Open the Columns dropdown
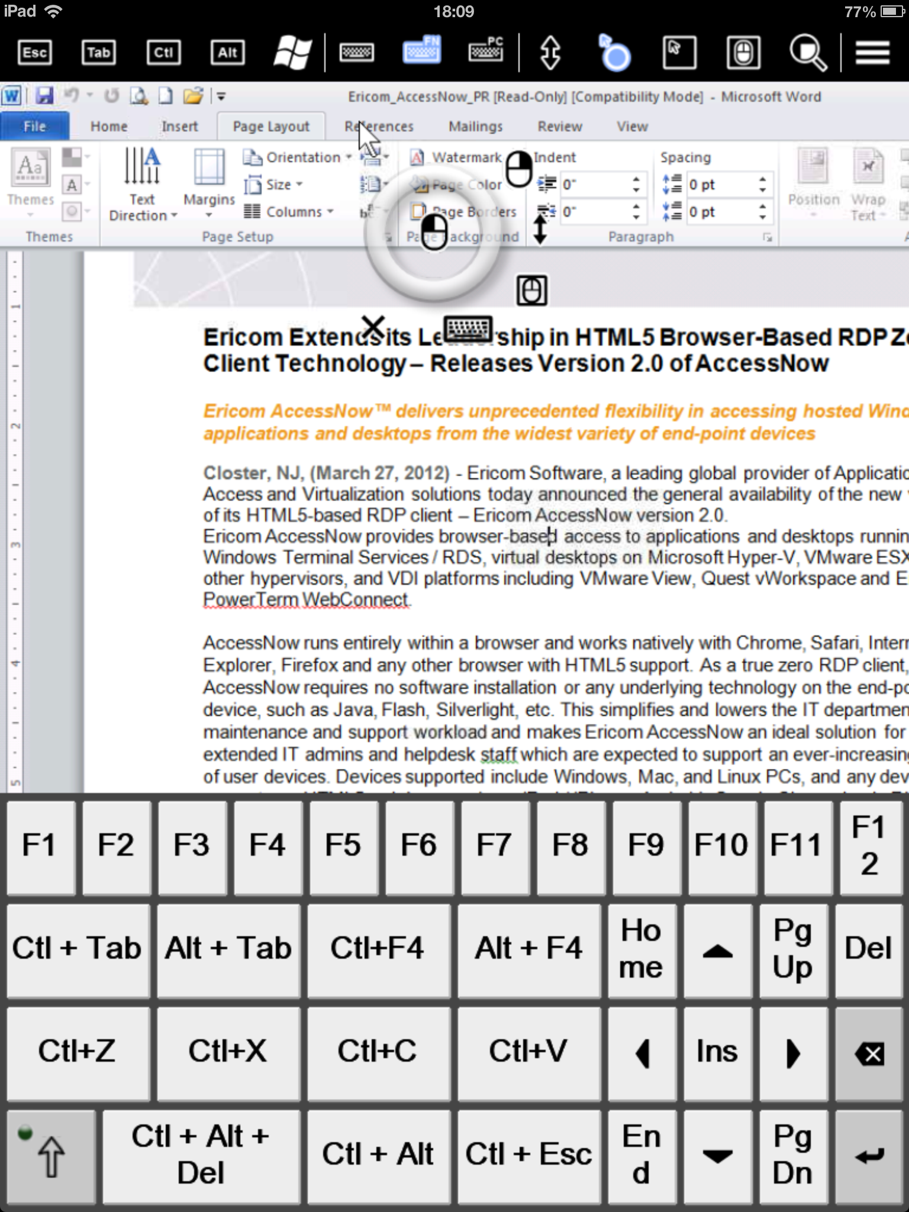This screenshot has width=909, height=1212. tap(289, 212)
